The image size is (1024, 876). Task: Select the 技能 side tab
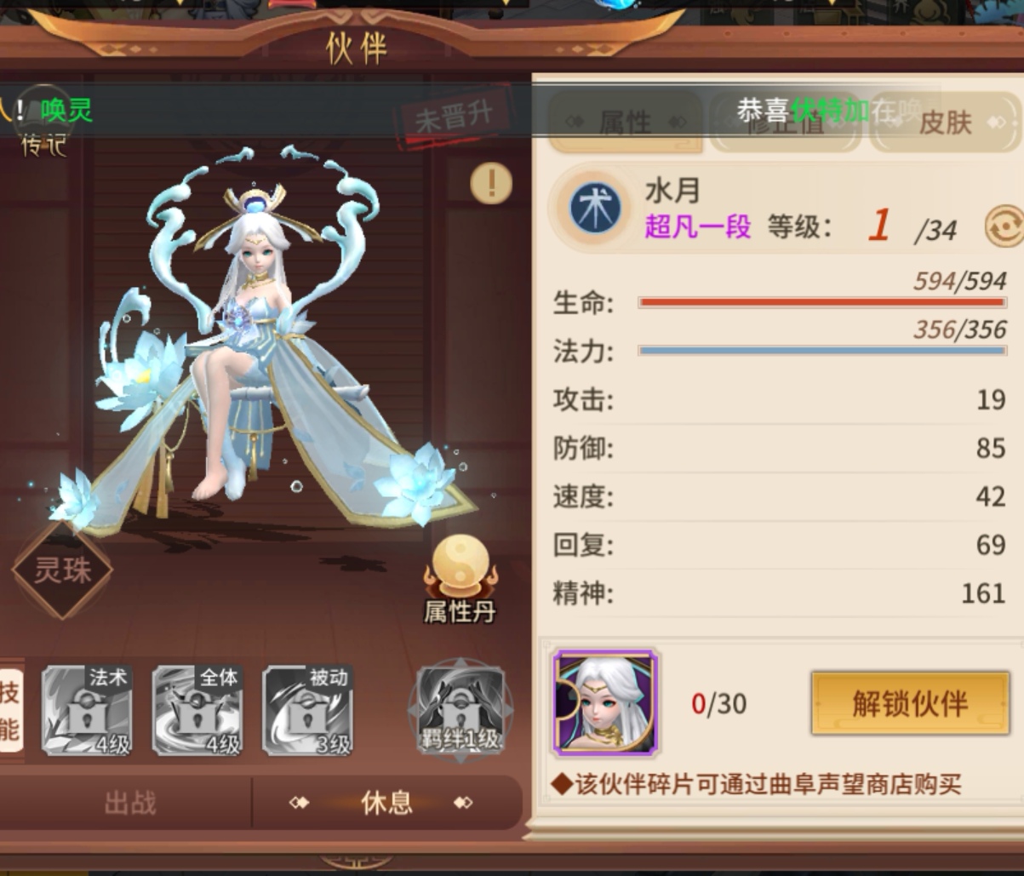pyautogui.click(x=11, y=710)
